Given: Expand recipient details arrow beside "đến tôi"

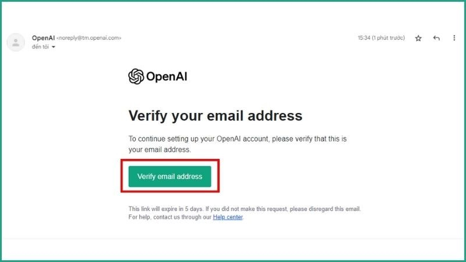Looking at the screenshot, I should [x=54, y=47].
